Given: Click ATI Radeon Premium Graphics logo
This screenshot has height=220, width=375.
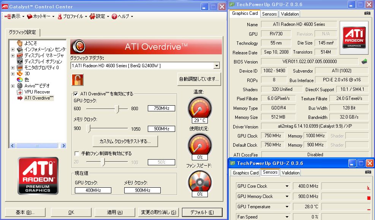Looking at the screenshot, I should 38,176.
